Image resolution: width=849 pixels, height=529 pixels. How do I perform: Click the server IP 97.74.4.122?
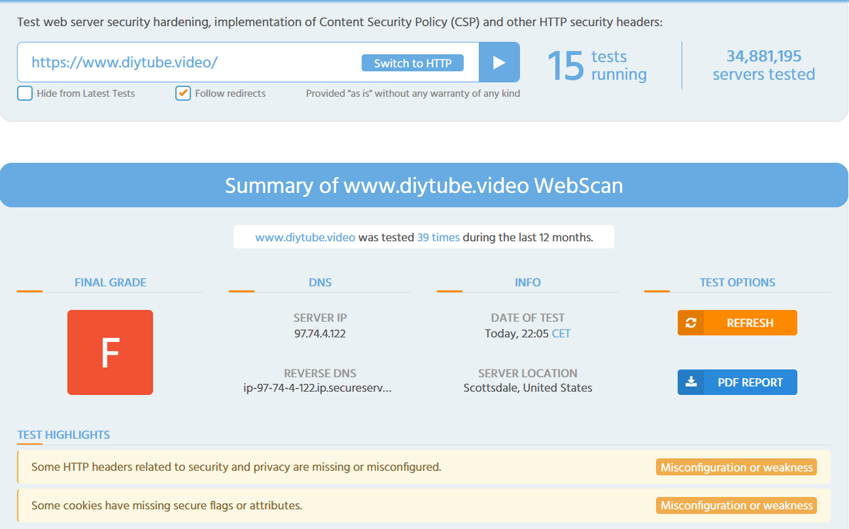pos(320,333)
